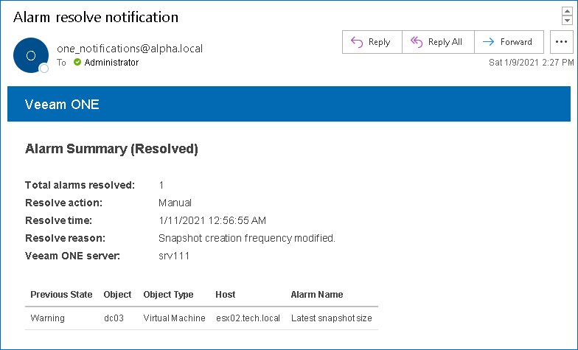
Task: Click the Reply button
Action: pyautogui.click(x=372, y=42)
